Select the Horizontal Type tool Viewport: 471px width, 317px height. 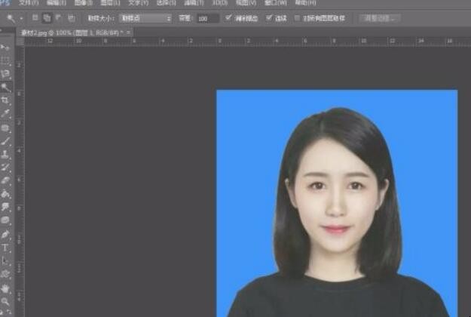click(x=5, y=248)
